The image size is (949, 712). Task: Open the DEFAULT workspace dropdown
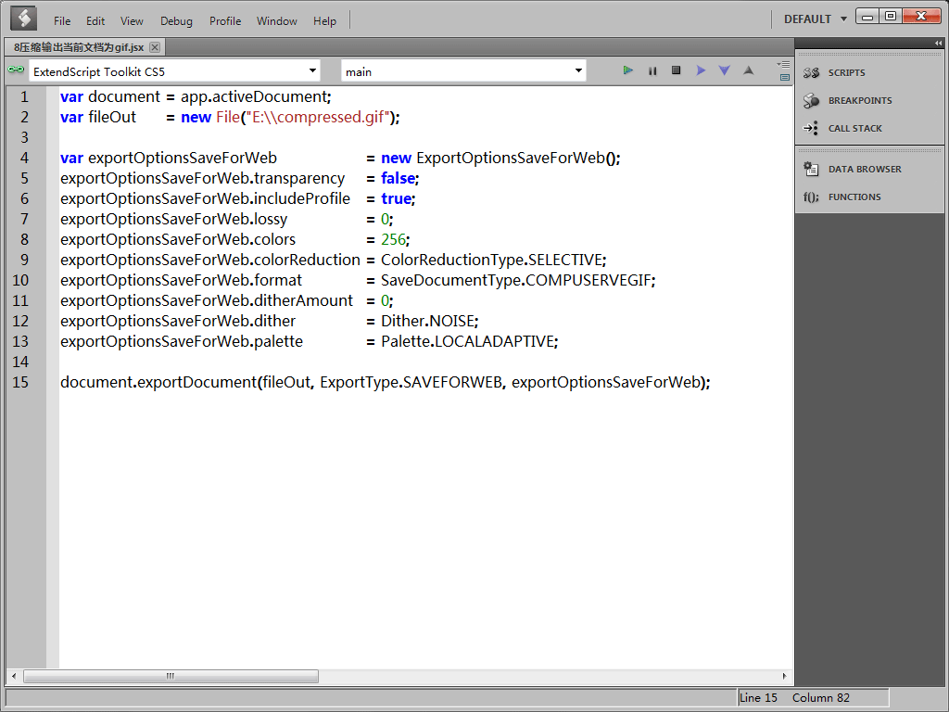[x=815, y=19]
